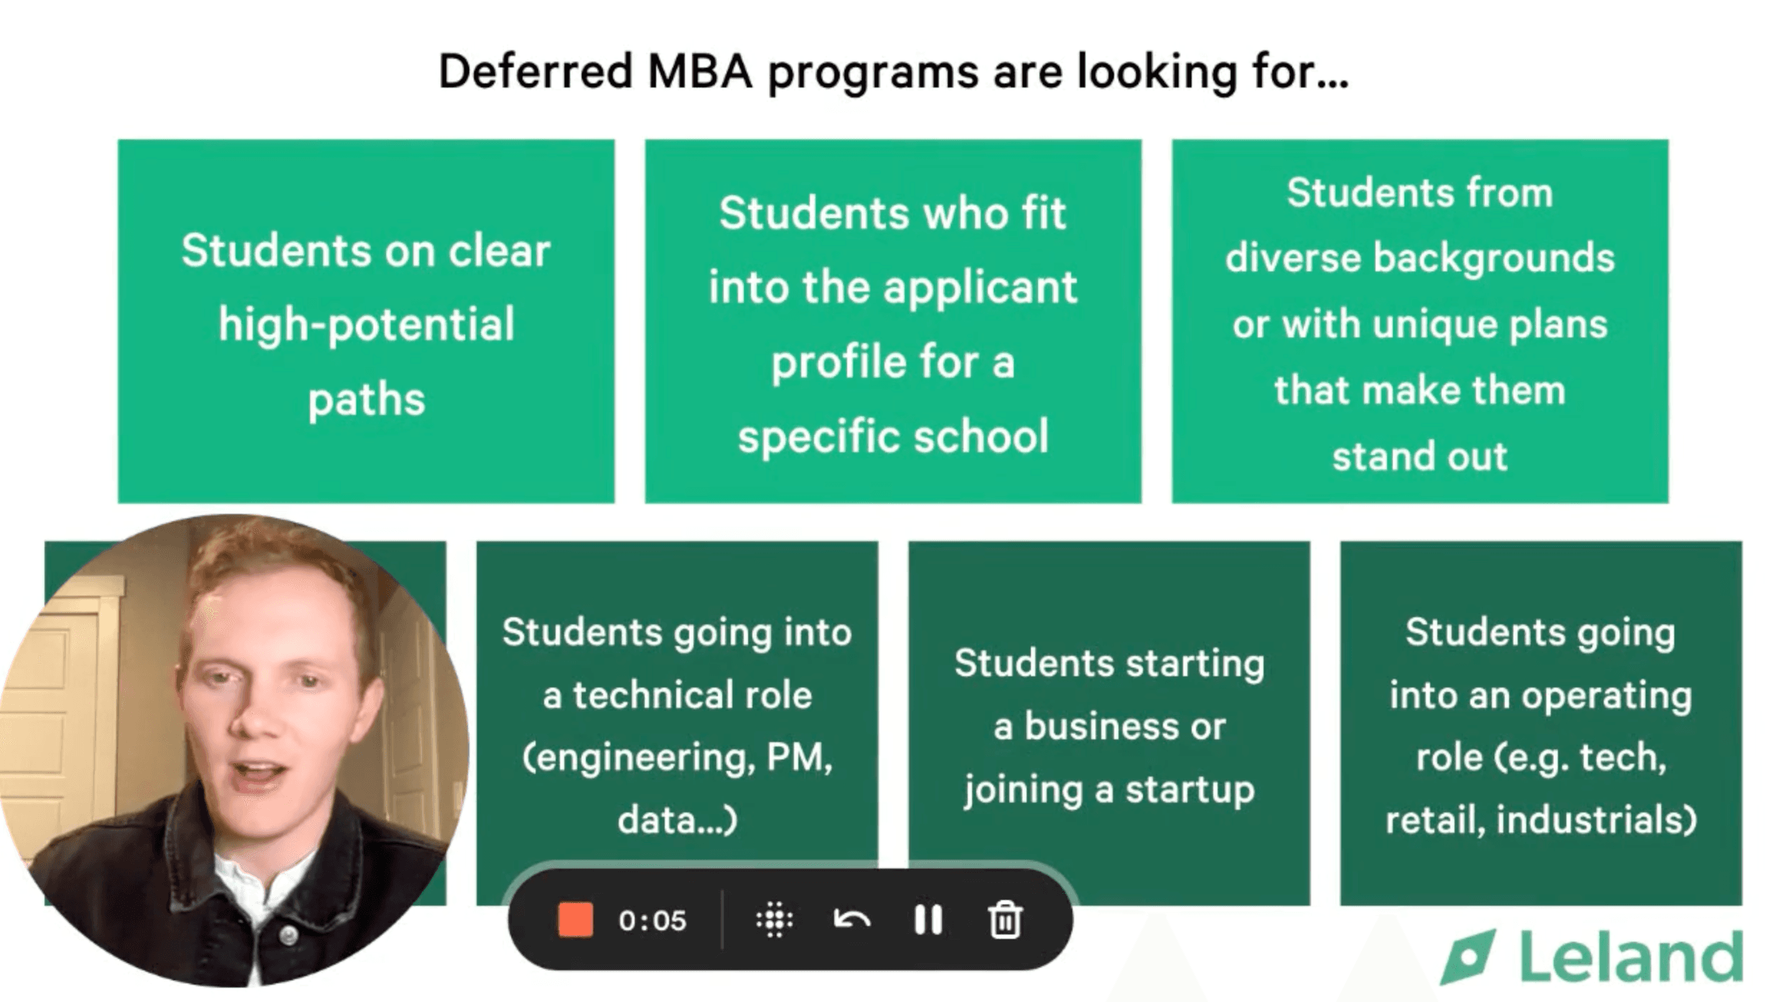
Task: Select the 'fit into the applicant profile' card
Action: click(893, 322)
